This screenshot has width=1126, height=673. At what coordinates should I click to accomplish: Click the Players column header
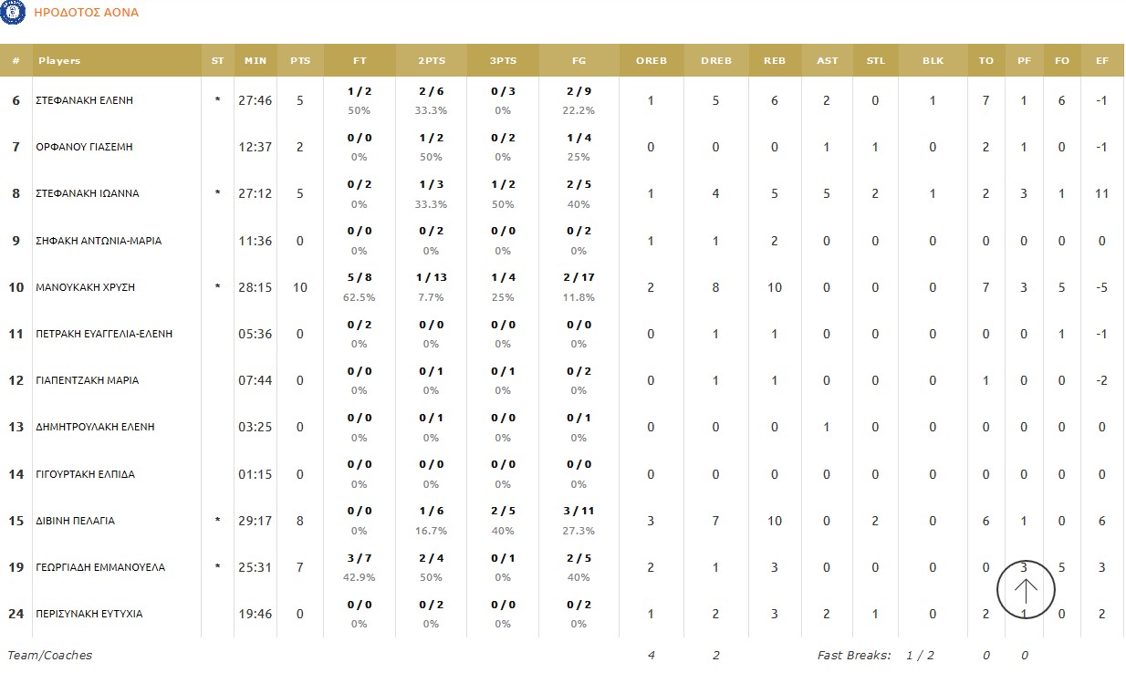click(x=59, y=61)
